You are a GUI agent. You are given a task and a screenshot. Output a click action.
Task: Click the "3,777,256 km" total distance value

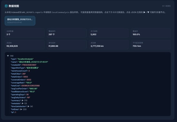pyautogui.click(x=97, y=46)
